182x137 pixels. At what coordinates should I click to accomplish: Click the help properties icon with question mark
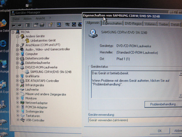coord(50,25)
